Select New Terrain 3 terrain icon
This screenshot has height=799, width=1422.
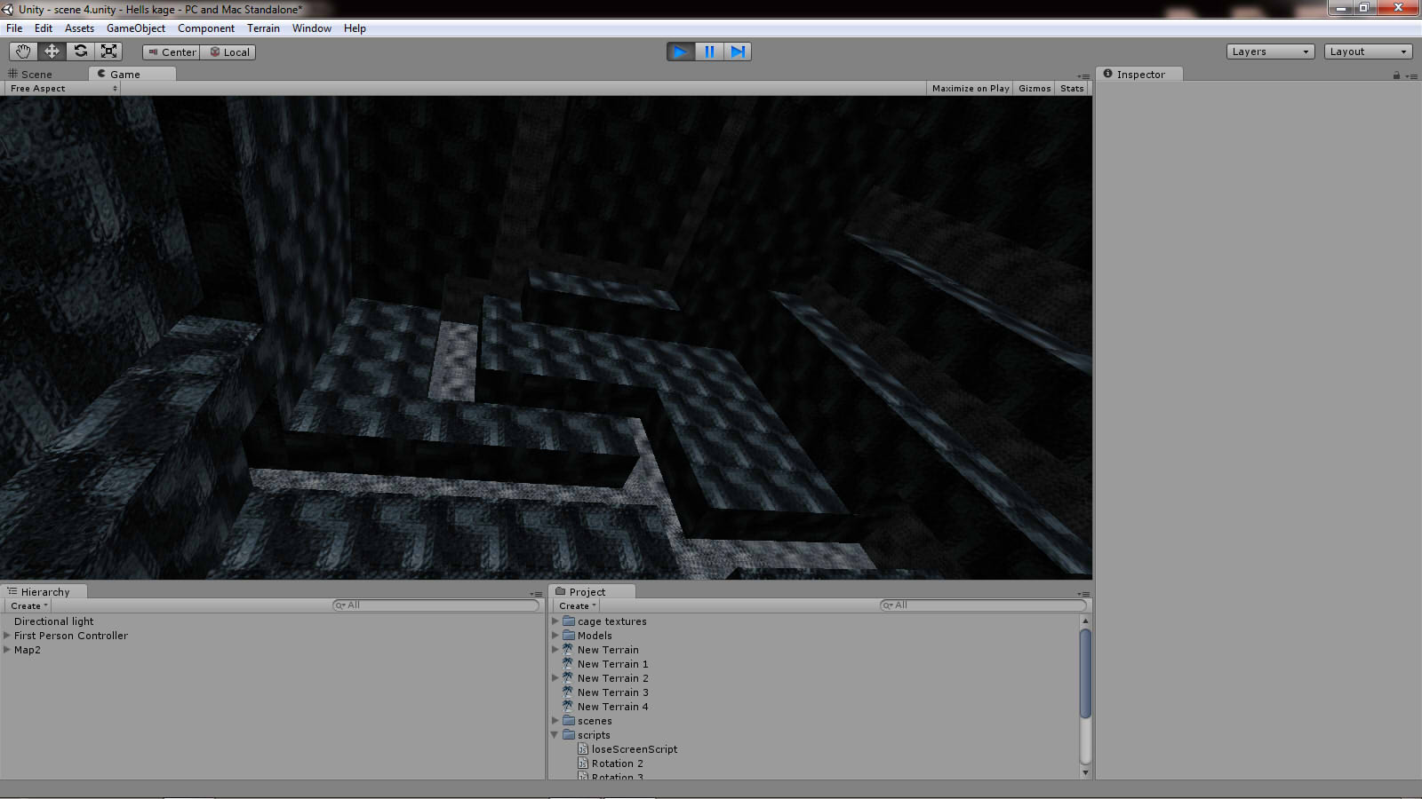click(x=569, y=692)
